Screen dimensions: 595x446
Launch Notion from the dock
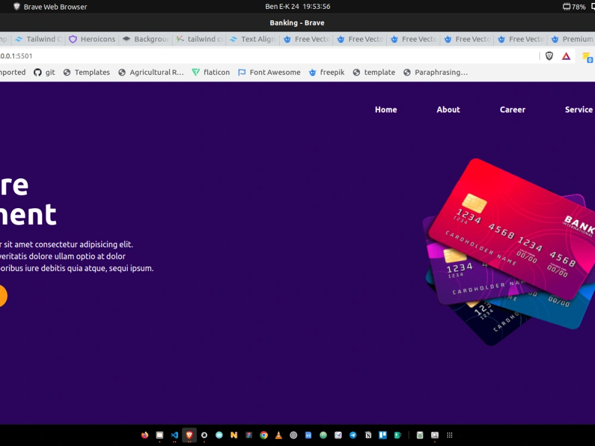click(368, 435)
